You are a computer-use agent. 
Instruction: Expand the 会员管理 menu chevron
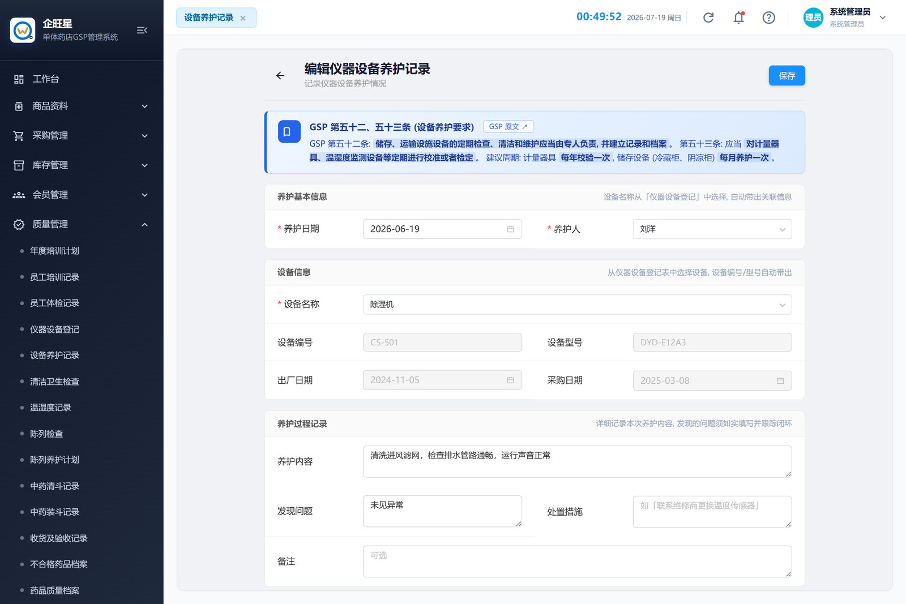[x=144, y=195]
